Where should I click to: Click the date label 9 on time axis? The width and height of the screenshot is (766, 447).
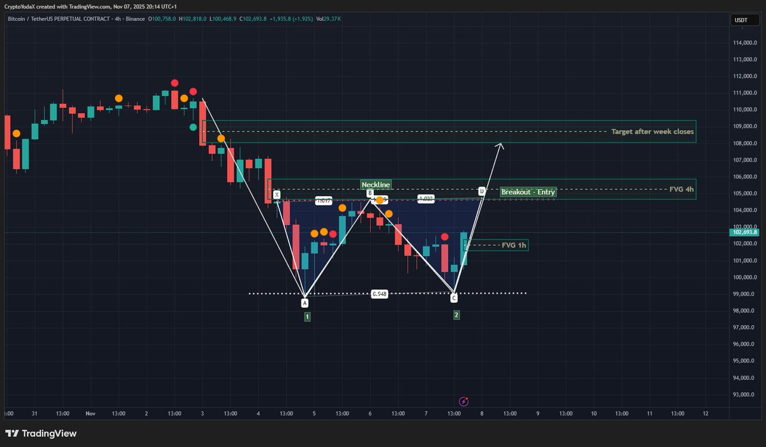[537, 414]
